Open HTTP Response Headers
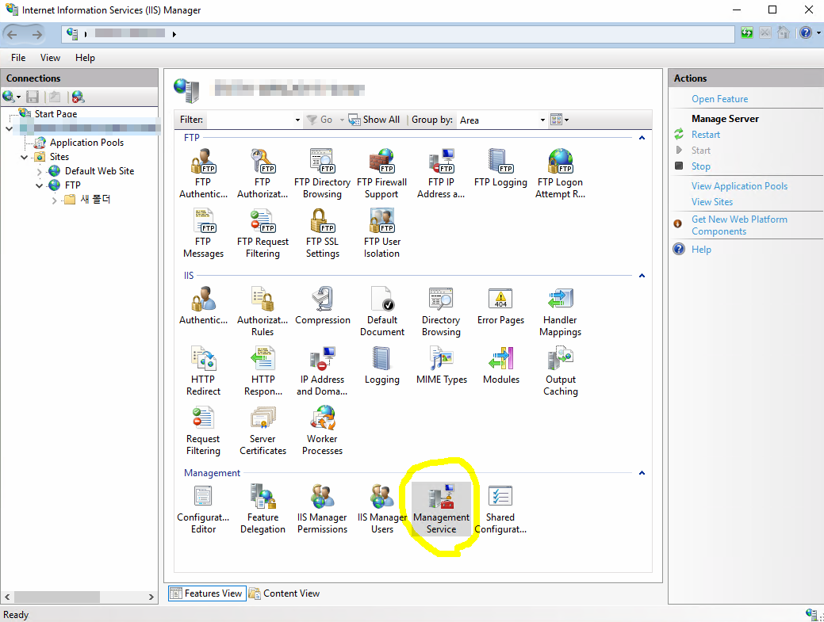The width and height of the screenshot is (824, 622). pyautogui.click(x=263, y=371)
